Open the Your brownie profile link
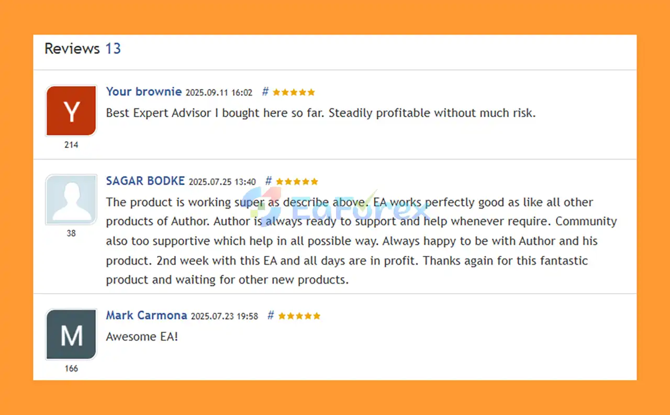670x415 pixels. click(144, 92)
